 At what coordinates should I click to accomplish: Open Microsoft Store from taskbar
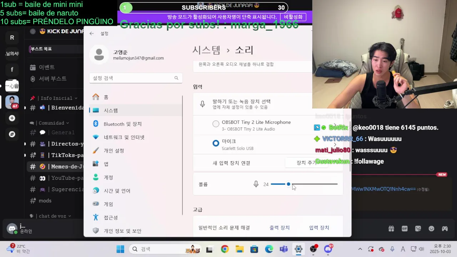[254, 249]
